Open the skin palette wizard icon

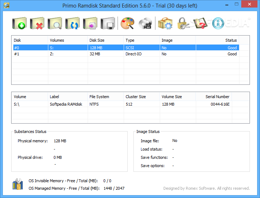[x=127, y=23]
